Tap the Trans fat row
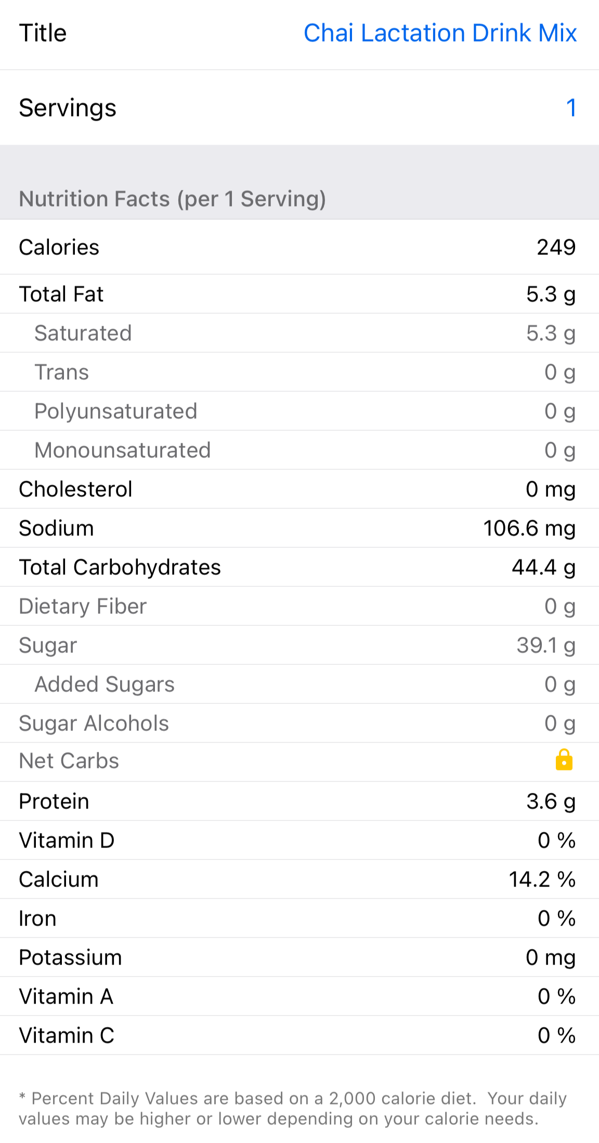The width and height of the screenshot is (599, 1143). tap(299, 373)
